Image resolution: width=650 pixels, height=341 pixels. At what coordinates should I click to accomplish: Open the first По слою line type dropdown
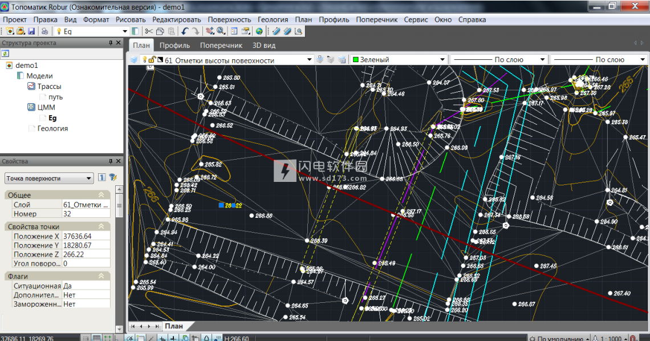[x=542, y=60]
